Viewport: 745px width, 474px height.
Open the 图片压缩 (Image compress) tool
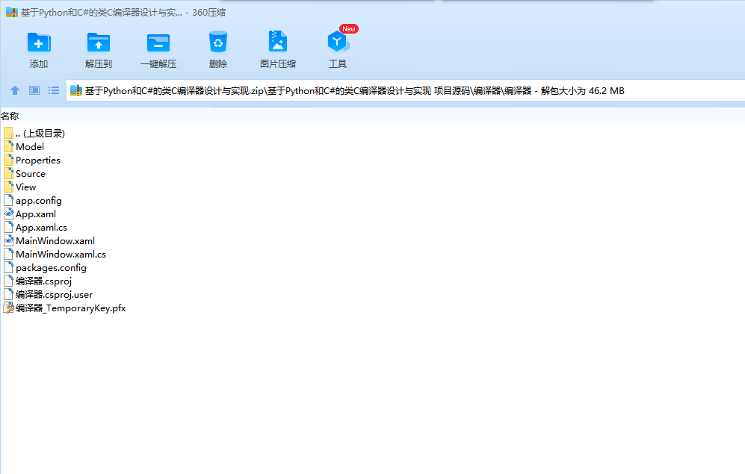[278, 41]
